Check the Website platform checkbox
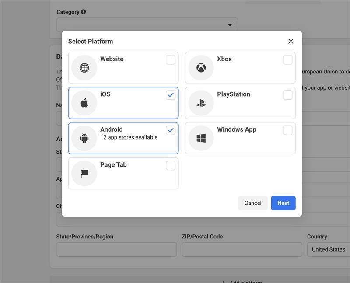The height and width of the screenshot is (283, 350). click(171, 60)
